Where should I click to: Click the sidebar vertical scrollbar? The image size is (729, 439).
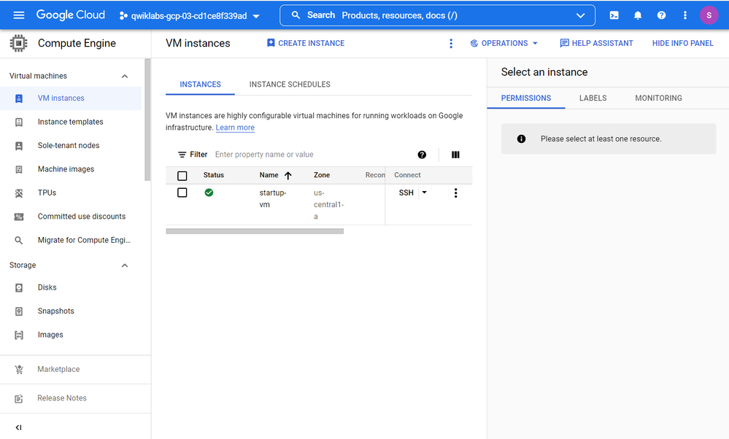click(147, 120)
